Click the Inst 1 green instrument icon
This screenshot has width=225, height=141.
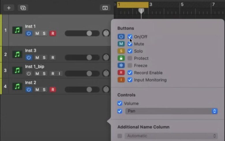click(17, 30)
